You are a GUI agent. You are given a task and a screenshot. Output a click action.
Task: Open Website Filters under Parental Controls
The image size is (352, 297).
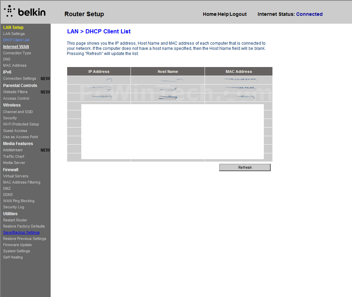pos(15,92)
